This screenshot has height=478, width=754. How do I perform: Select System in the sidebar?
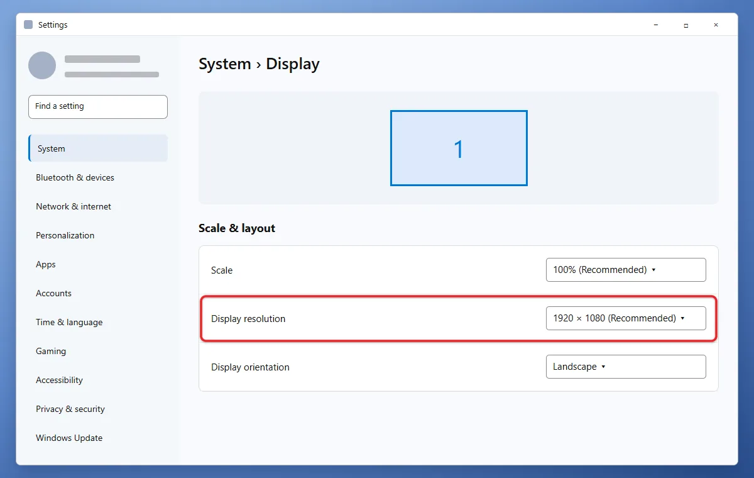point(98,148)
